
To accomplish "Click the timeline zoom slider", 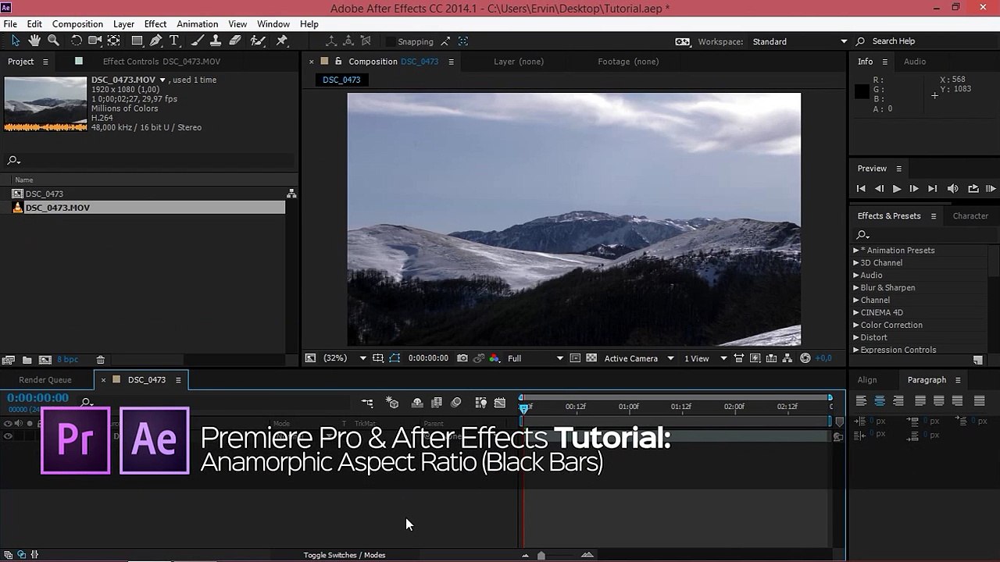I will (x=541, y=556).
